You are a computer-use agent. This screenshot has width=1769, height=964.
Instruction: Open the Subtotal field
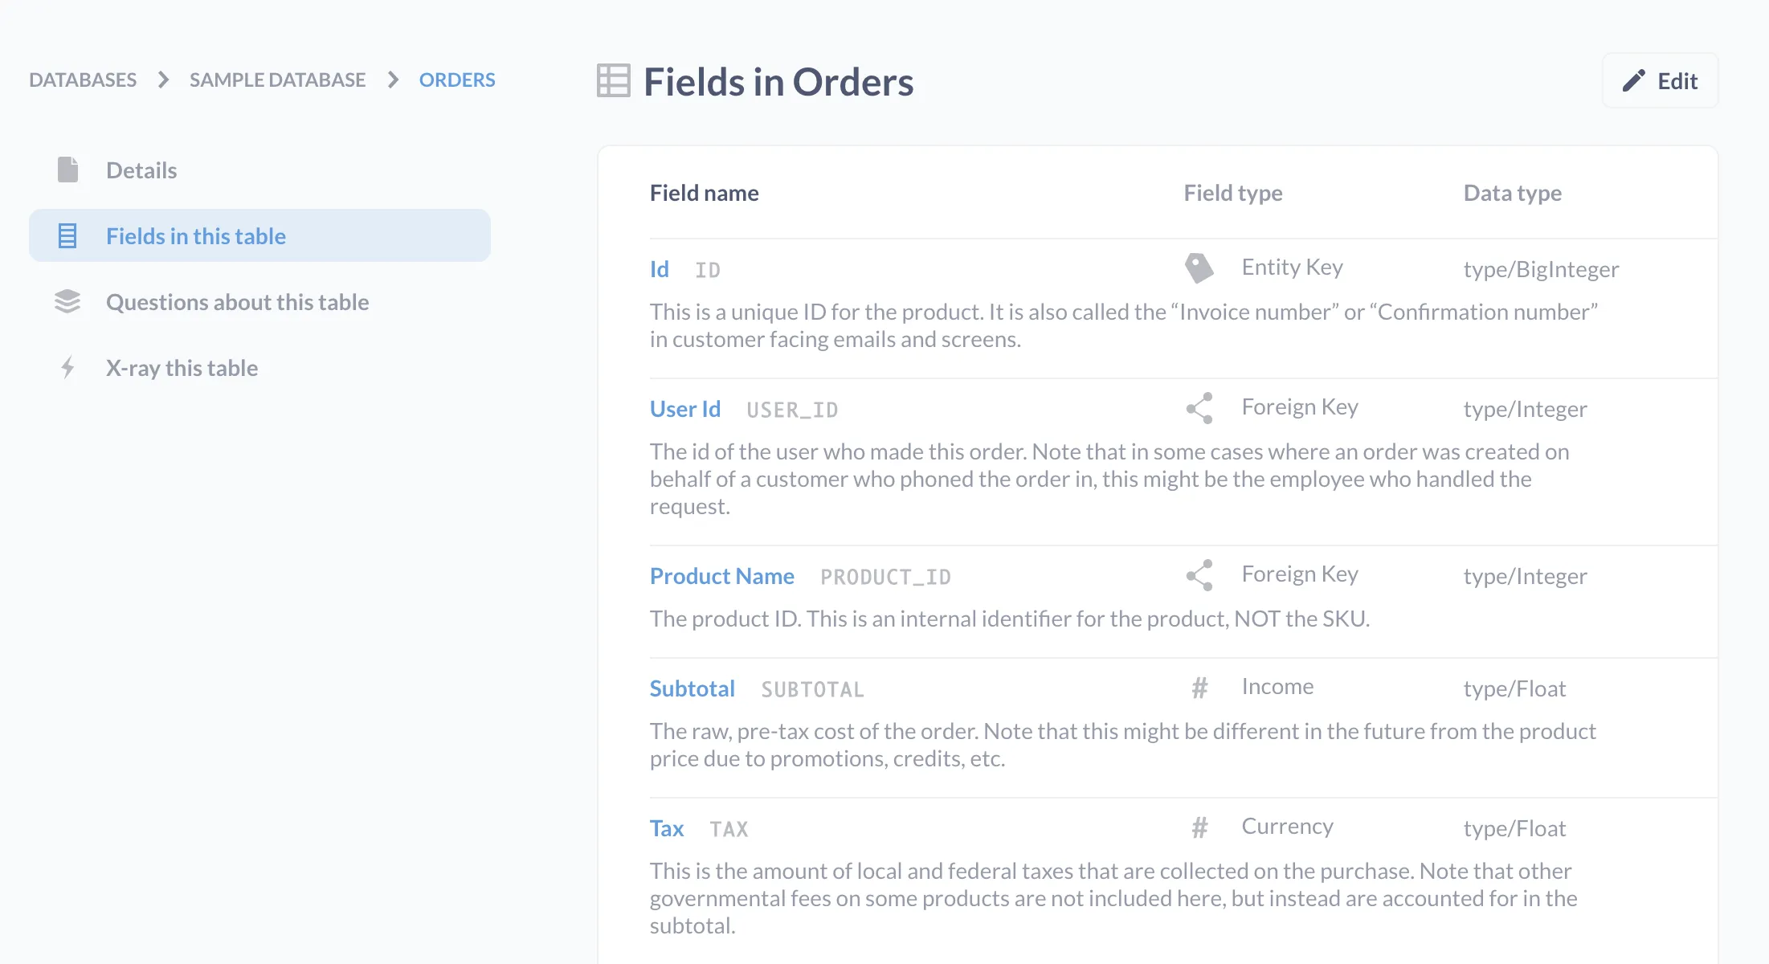tap(692, 688)
